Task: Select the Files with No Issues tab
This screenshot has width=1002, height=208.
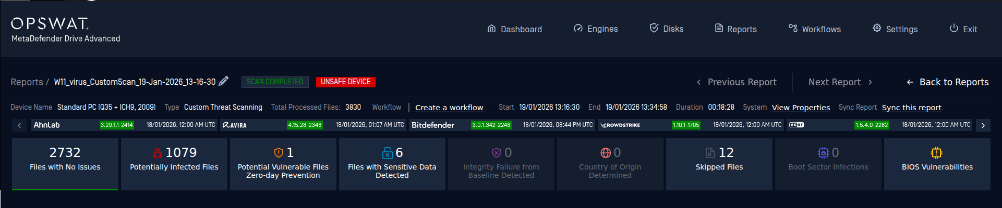Action: click(x=65, y=164)
